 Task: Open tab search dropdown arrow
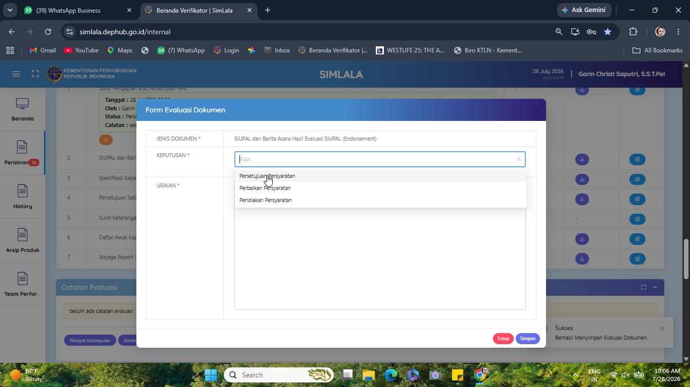coord(10,10)
